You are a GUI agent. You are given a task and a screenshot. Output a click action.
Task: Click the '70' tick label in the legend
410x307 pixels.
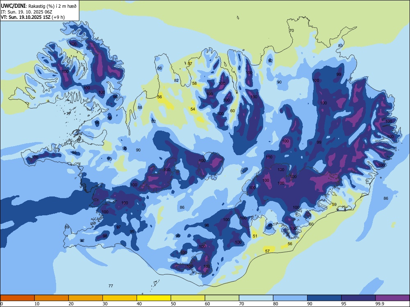pos(241,304)
